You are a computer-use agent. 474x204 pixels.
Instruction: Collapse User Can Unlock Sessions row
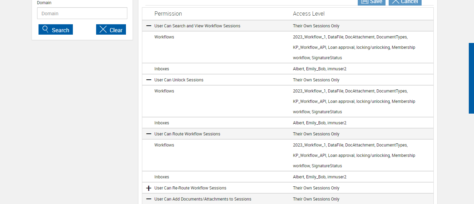[149, 80]
